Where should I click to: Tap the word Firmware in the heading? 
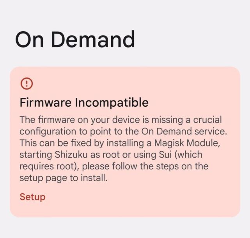[46, 103]
